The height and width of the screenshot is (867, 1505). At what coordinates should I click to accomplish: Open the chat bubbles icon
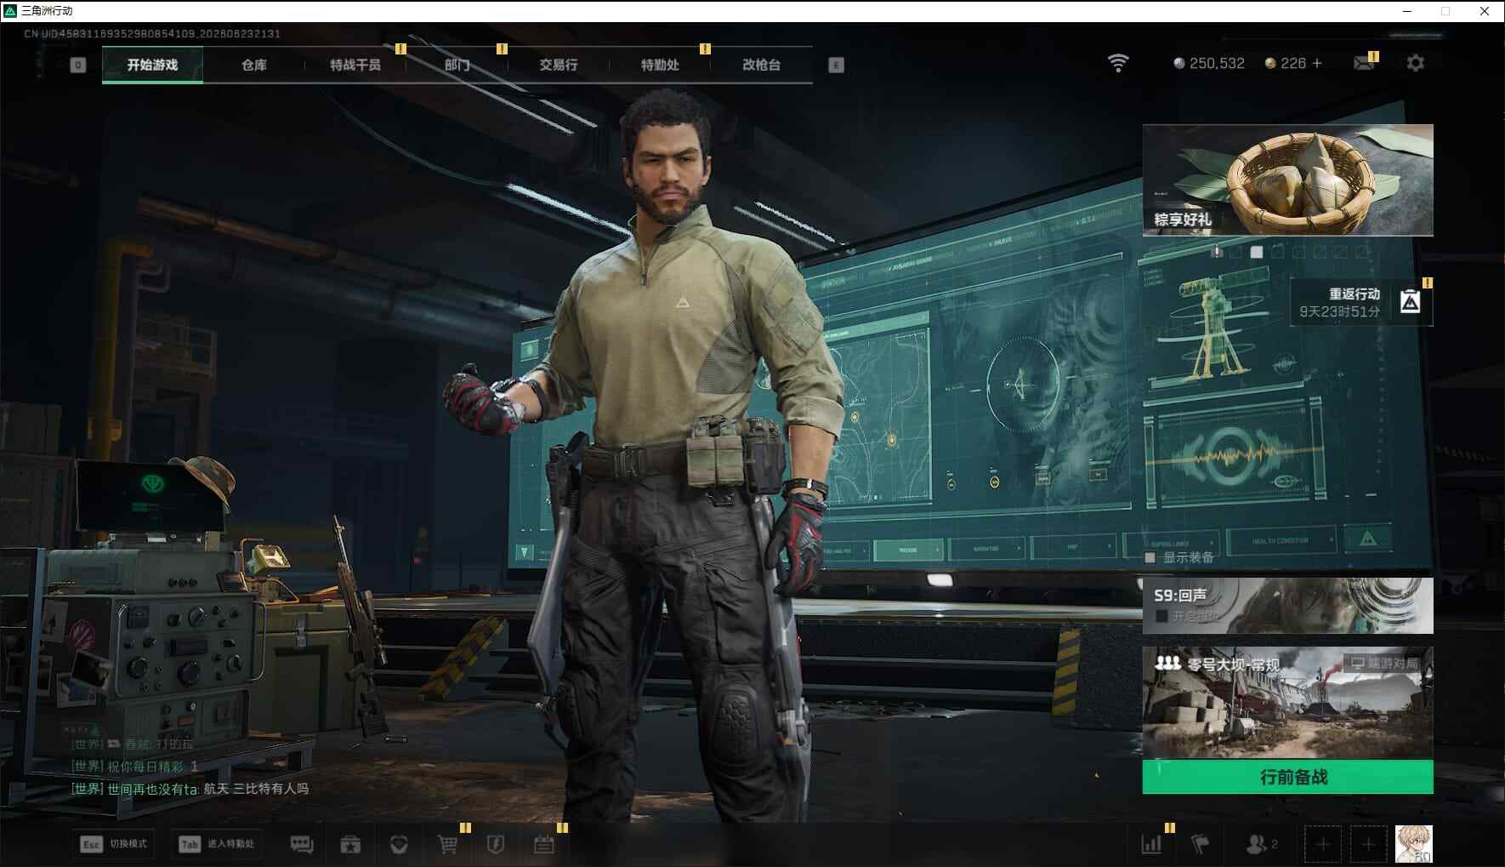click(x=302, y=844)
